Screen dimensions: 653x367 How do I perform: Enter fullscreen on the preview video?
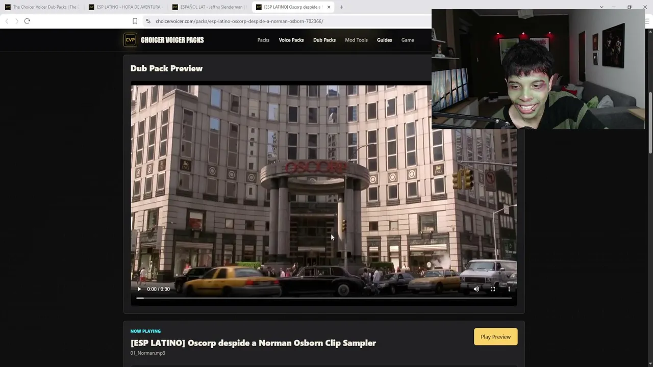tap(493, 289)
